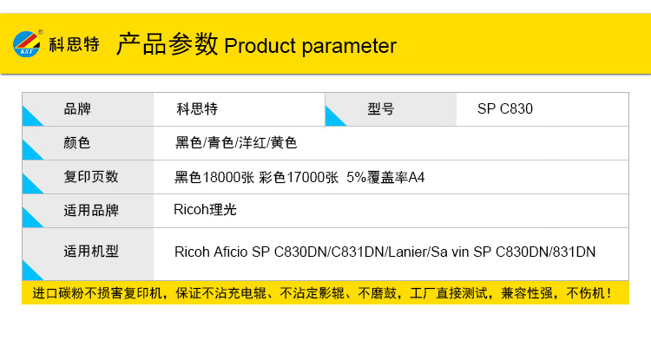Image resolution: width=651 pixels, height=360 pixels.
Task: Click the 颜色 label cell
Action: 77,142
